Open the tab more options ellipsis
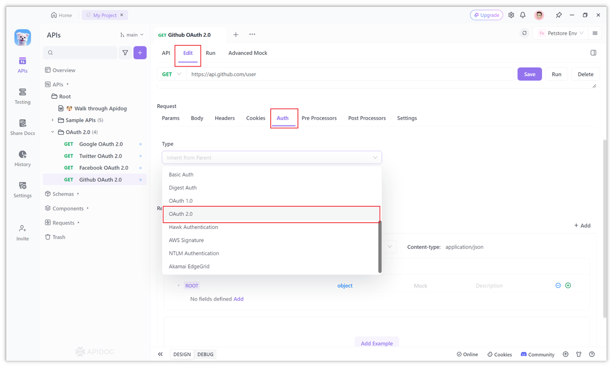Viewport: 612px width, 366px height. 252,34
